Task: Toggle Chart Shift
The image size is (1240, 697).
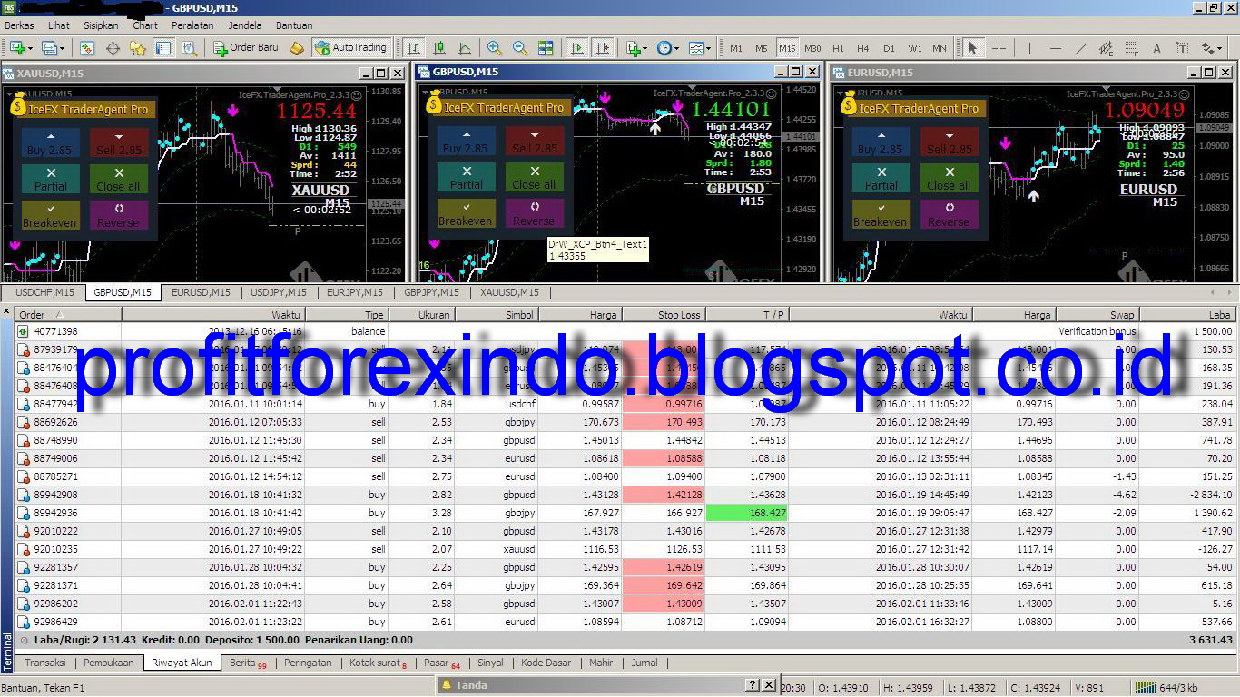Action: coord(602,48)
